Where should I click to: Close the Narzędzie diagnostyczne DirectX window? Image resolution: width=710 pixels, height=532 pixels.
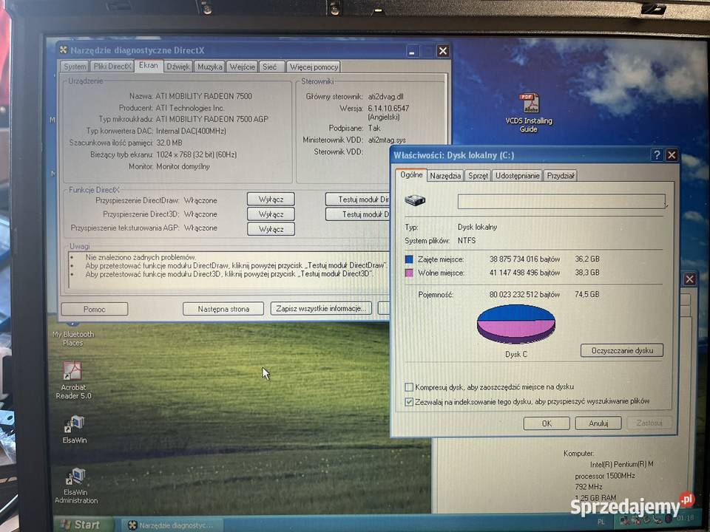click(442, 51)
